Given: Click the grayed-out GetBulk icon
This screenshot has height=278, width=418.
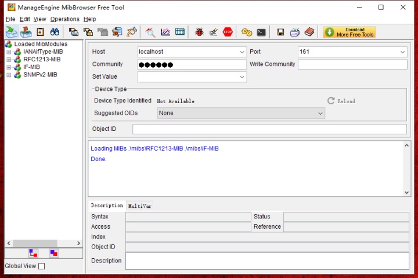Looking at the screenshot, I should point(103,32).
